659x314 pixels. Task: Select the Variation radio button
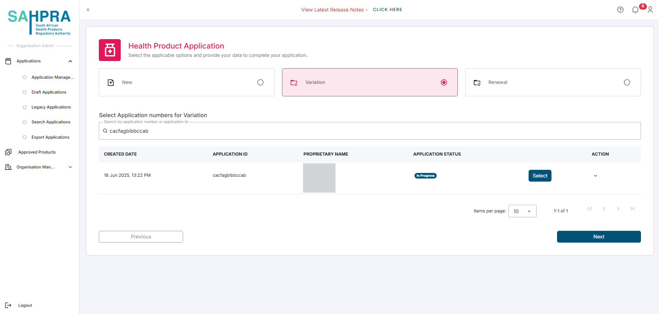[x=444, y=82]
